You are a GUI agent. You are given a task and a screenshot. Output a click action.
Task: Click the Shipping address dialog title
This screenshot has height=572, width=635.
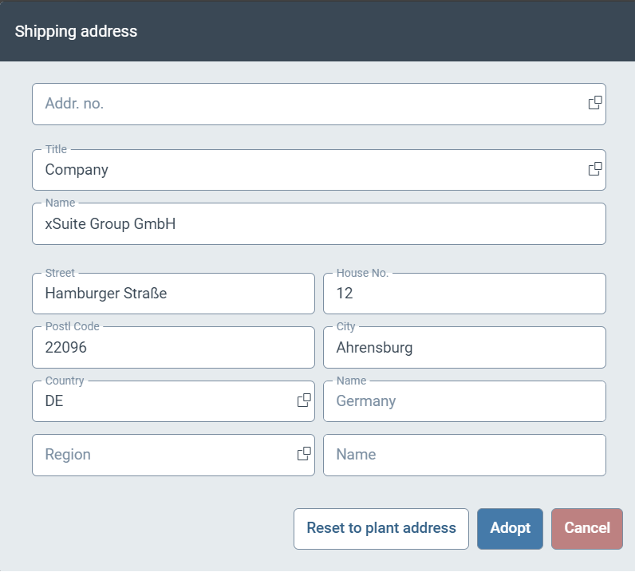77,31
